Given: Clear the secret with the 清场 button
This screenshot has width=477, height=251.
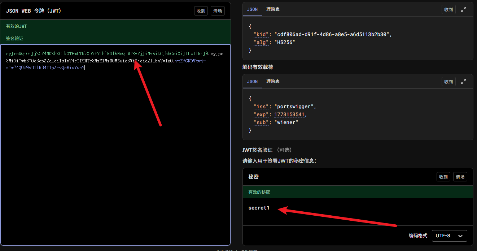Looking at the screenshot, I should coord(460,177).
